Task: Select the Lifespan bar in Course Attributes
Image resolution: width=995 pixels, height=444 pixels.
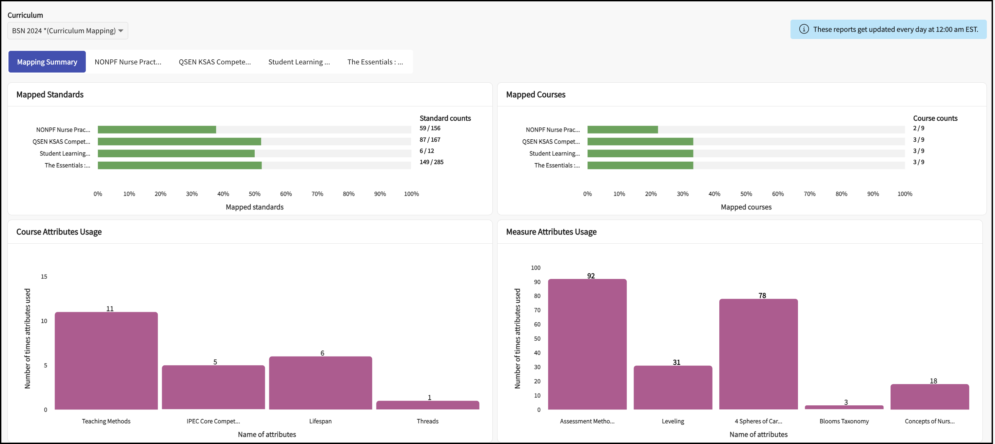Action: point(320,383)
